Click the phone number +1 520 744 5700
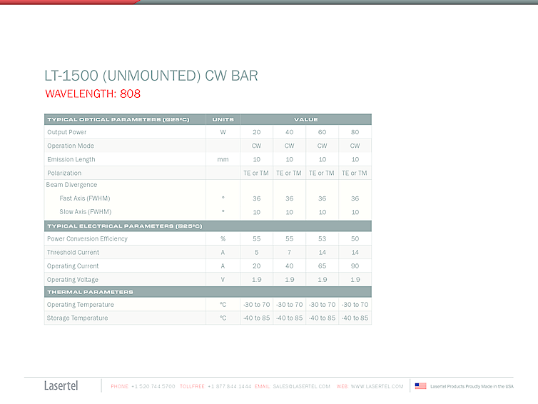 coord(153,386)
